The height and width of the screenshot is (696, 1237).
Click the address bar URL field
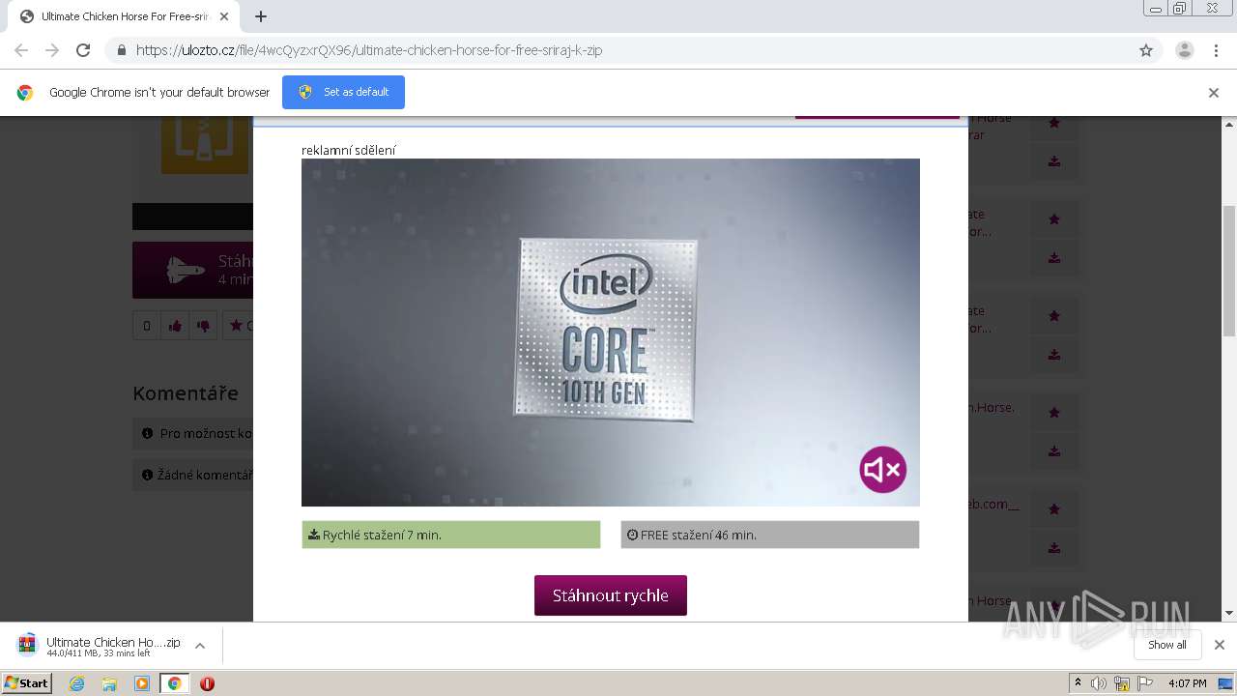(618, 50)
